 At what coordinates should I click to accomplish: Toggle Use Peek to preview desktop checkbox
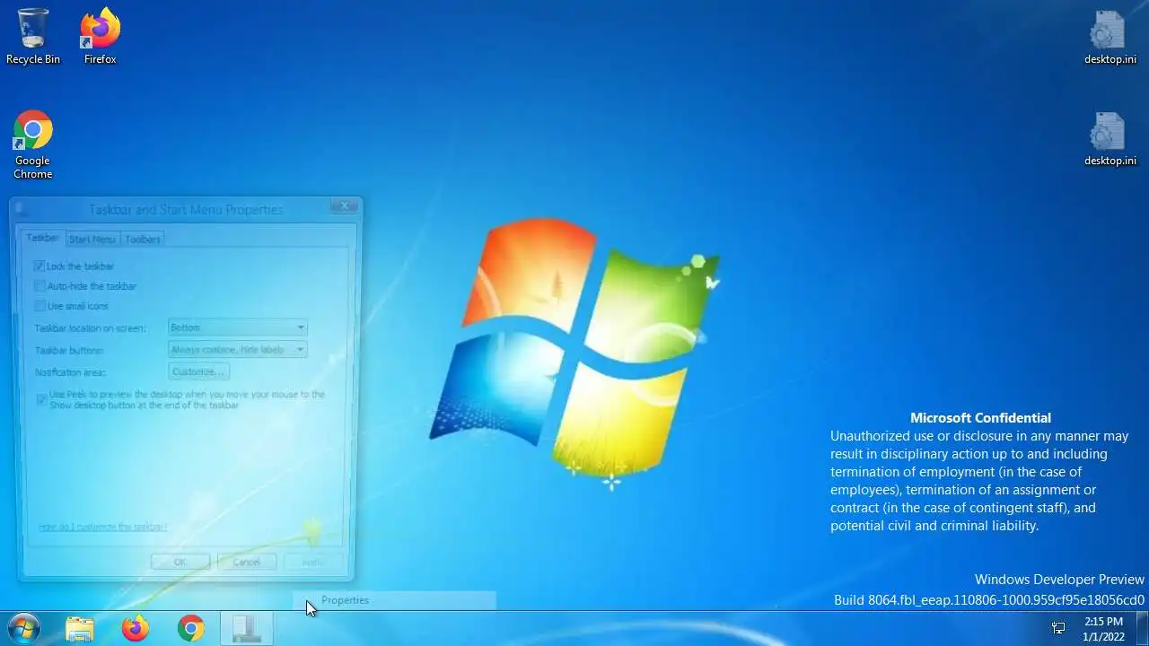[41, 399]
